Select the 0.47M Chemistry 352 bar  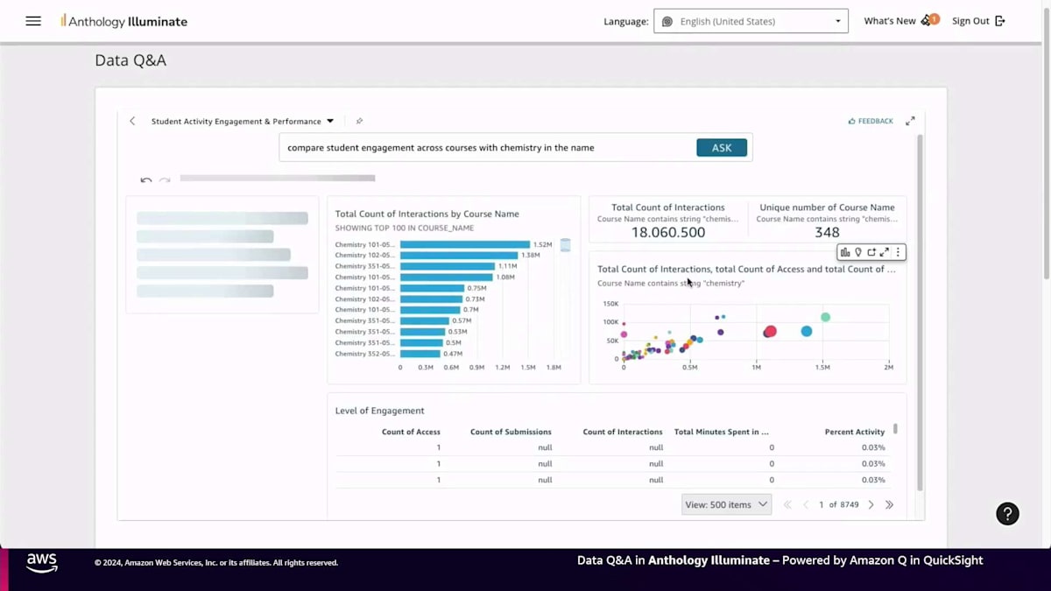420,354
